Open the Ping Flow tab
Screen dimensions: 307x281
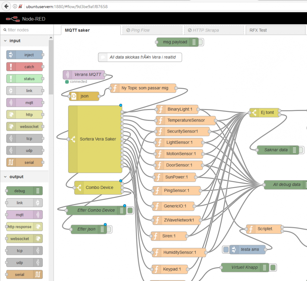[152, 30]
